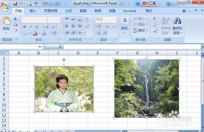Center text horizontally
The height and width of the screenshot is (132, 204).
[73, 26]
